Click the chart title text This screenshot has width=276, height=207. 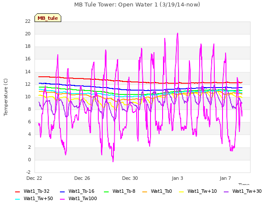pos(137,5)
